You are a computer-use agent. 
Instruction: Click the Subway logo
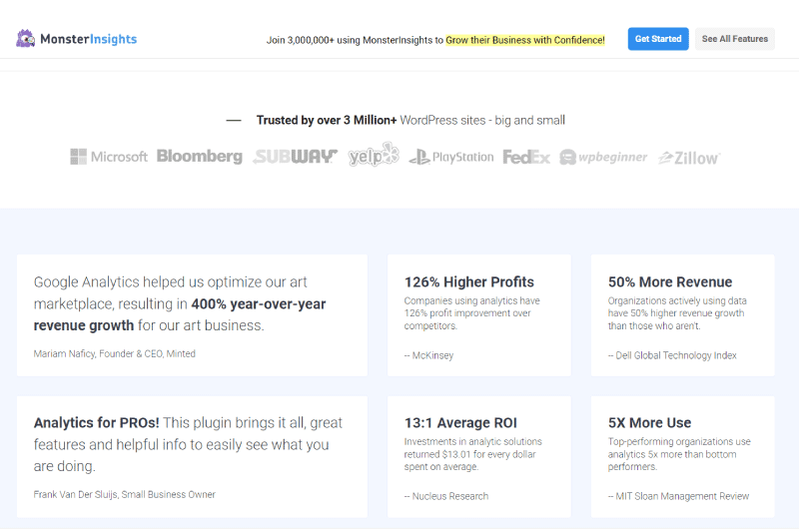coord(295,157)
